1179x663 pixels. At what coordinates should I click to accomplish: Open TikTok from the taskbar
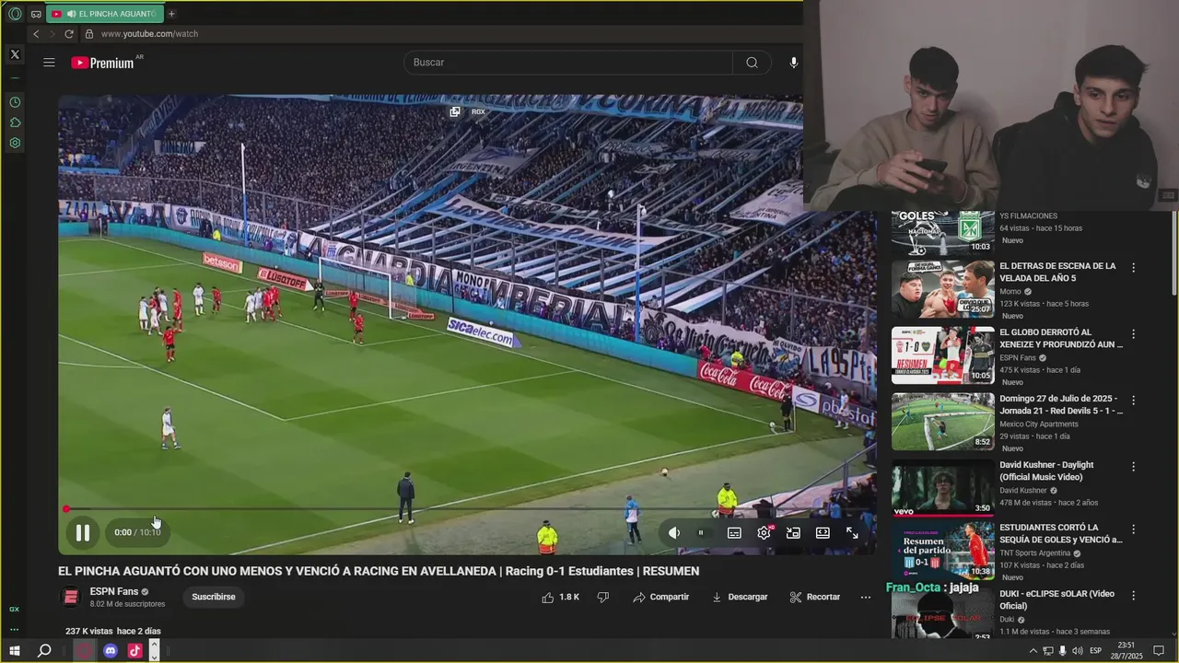tap(134, 651)
